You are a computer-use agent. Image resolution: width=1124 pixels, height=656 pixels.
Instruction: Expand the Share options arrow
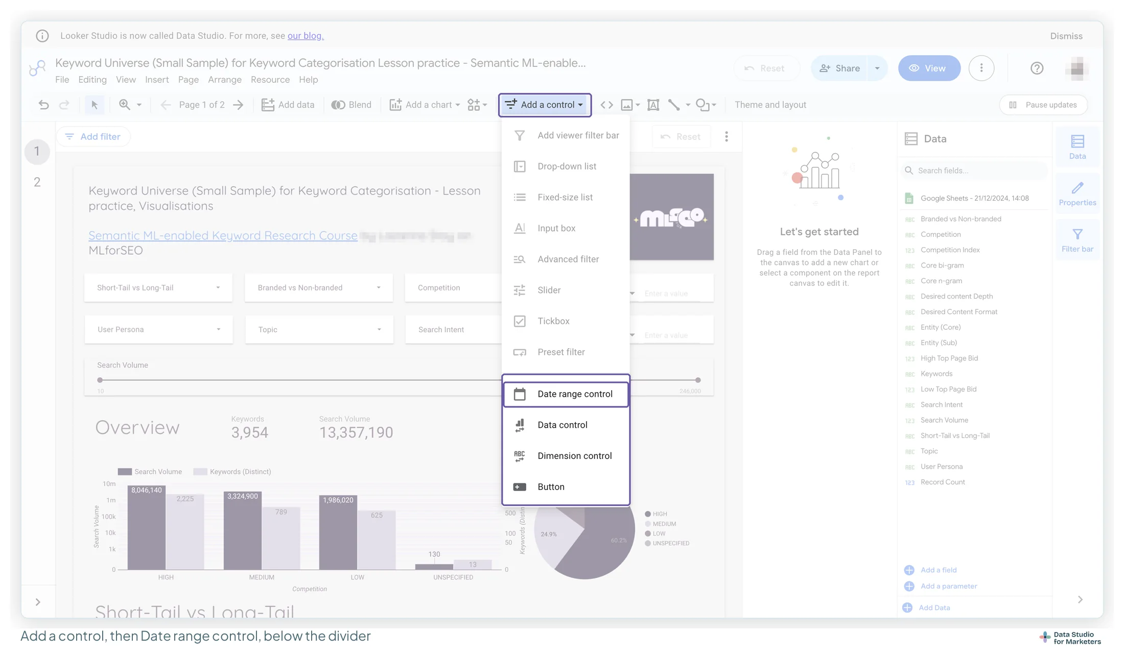click(x=877, y=68)
